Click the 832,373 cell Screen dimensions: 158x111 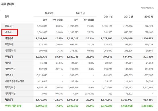click(x=43, y=44)
